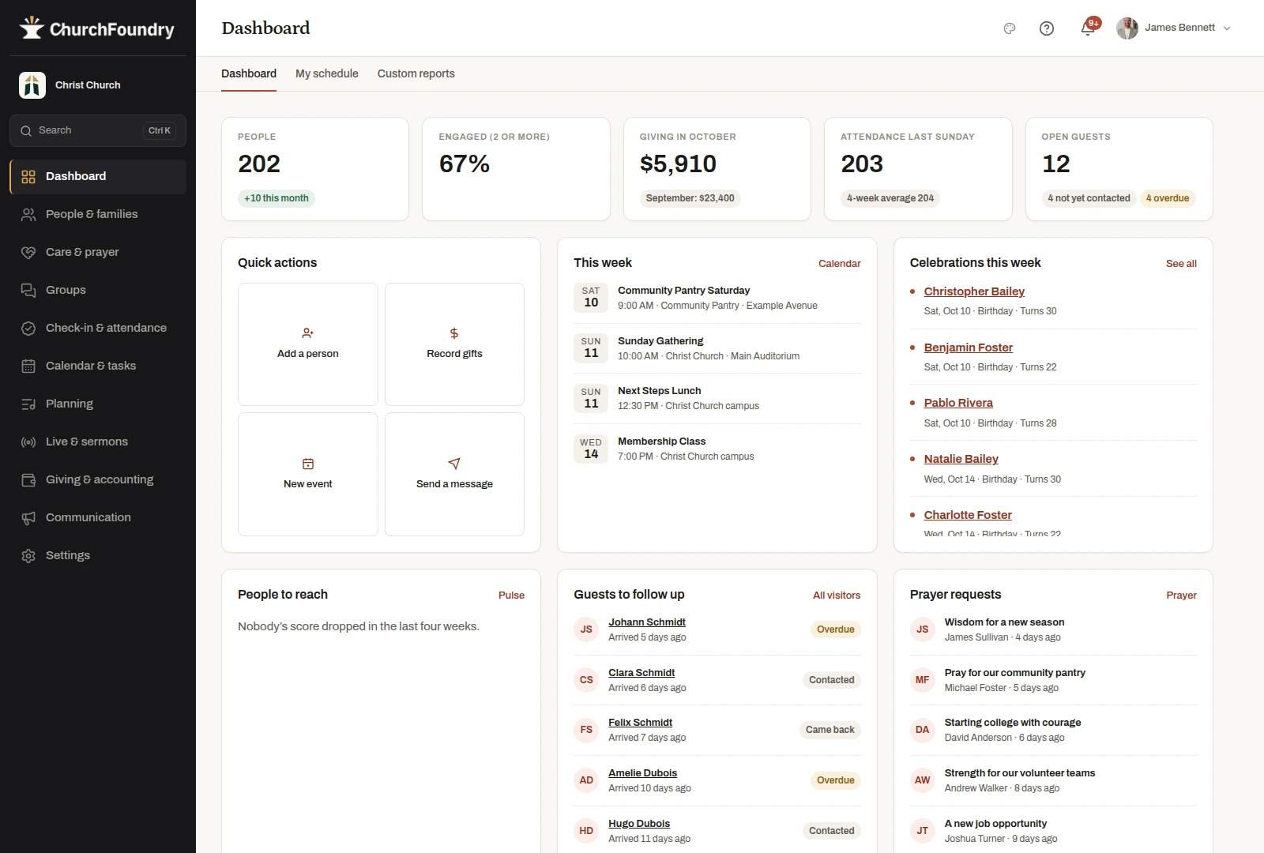
Task: Open the theme palette icon in header
Action: (x=1009, y=28)
